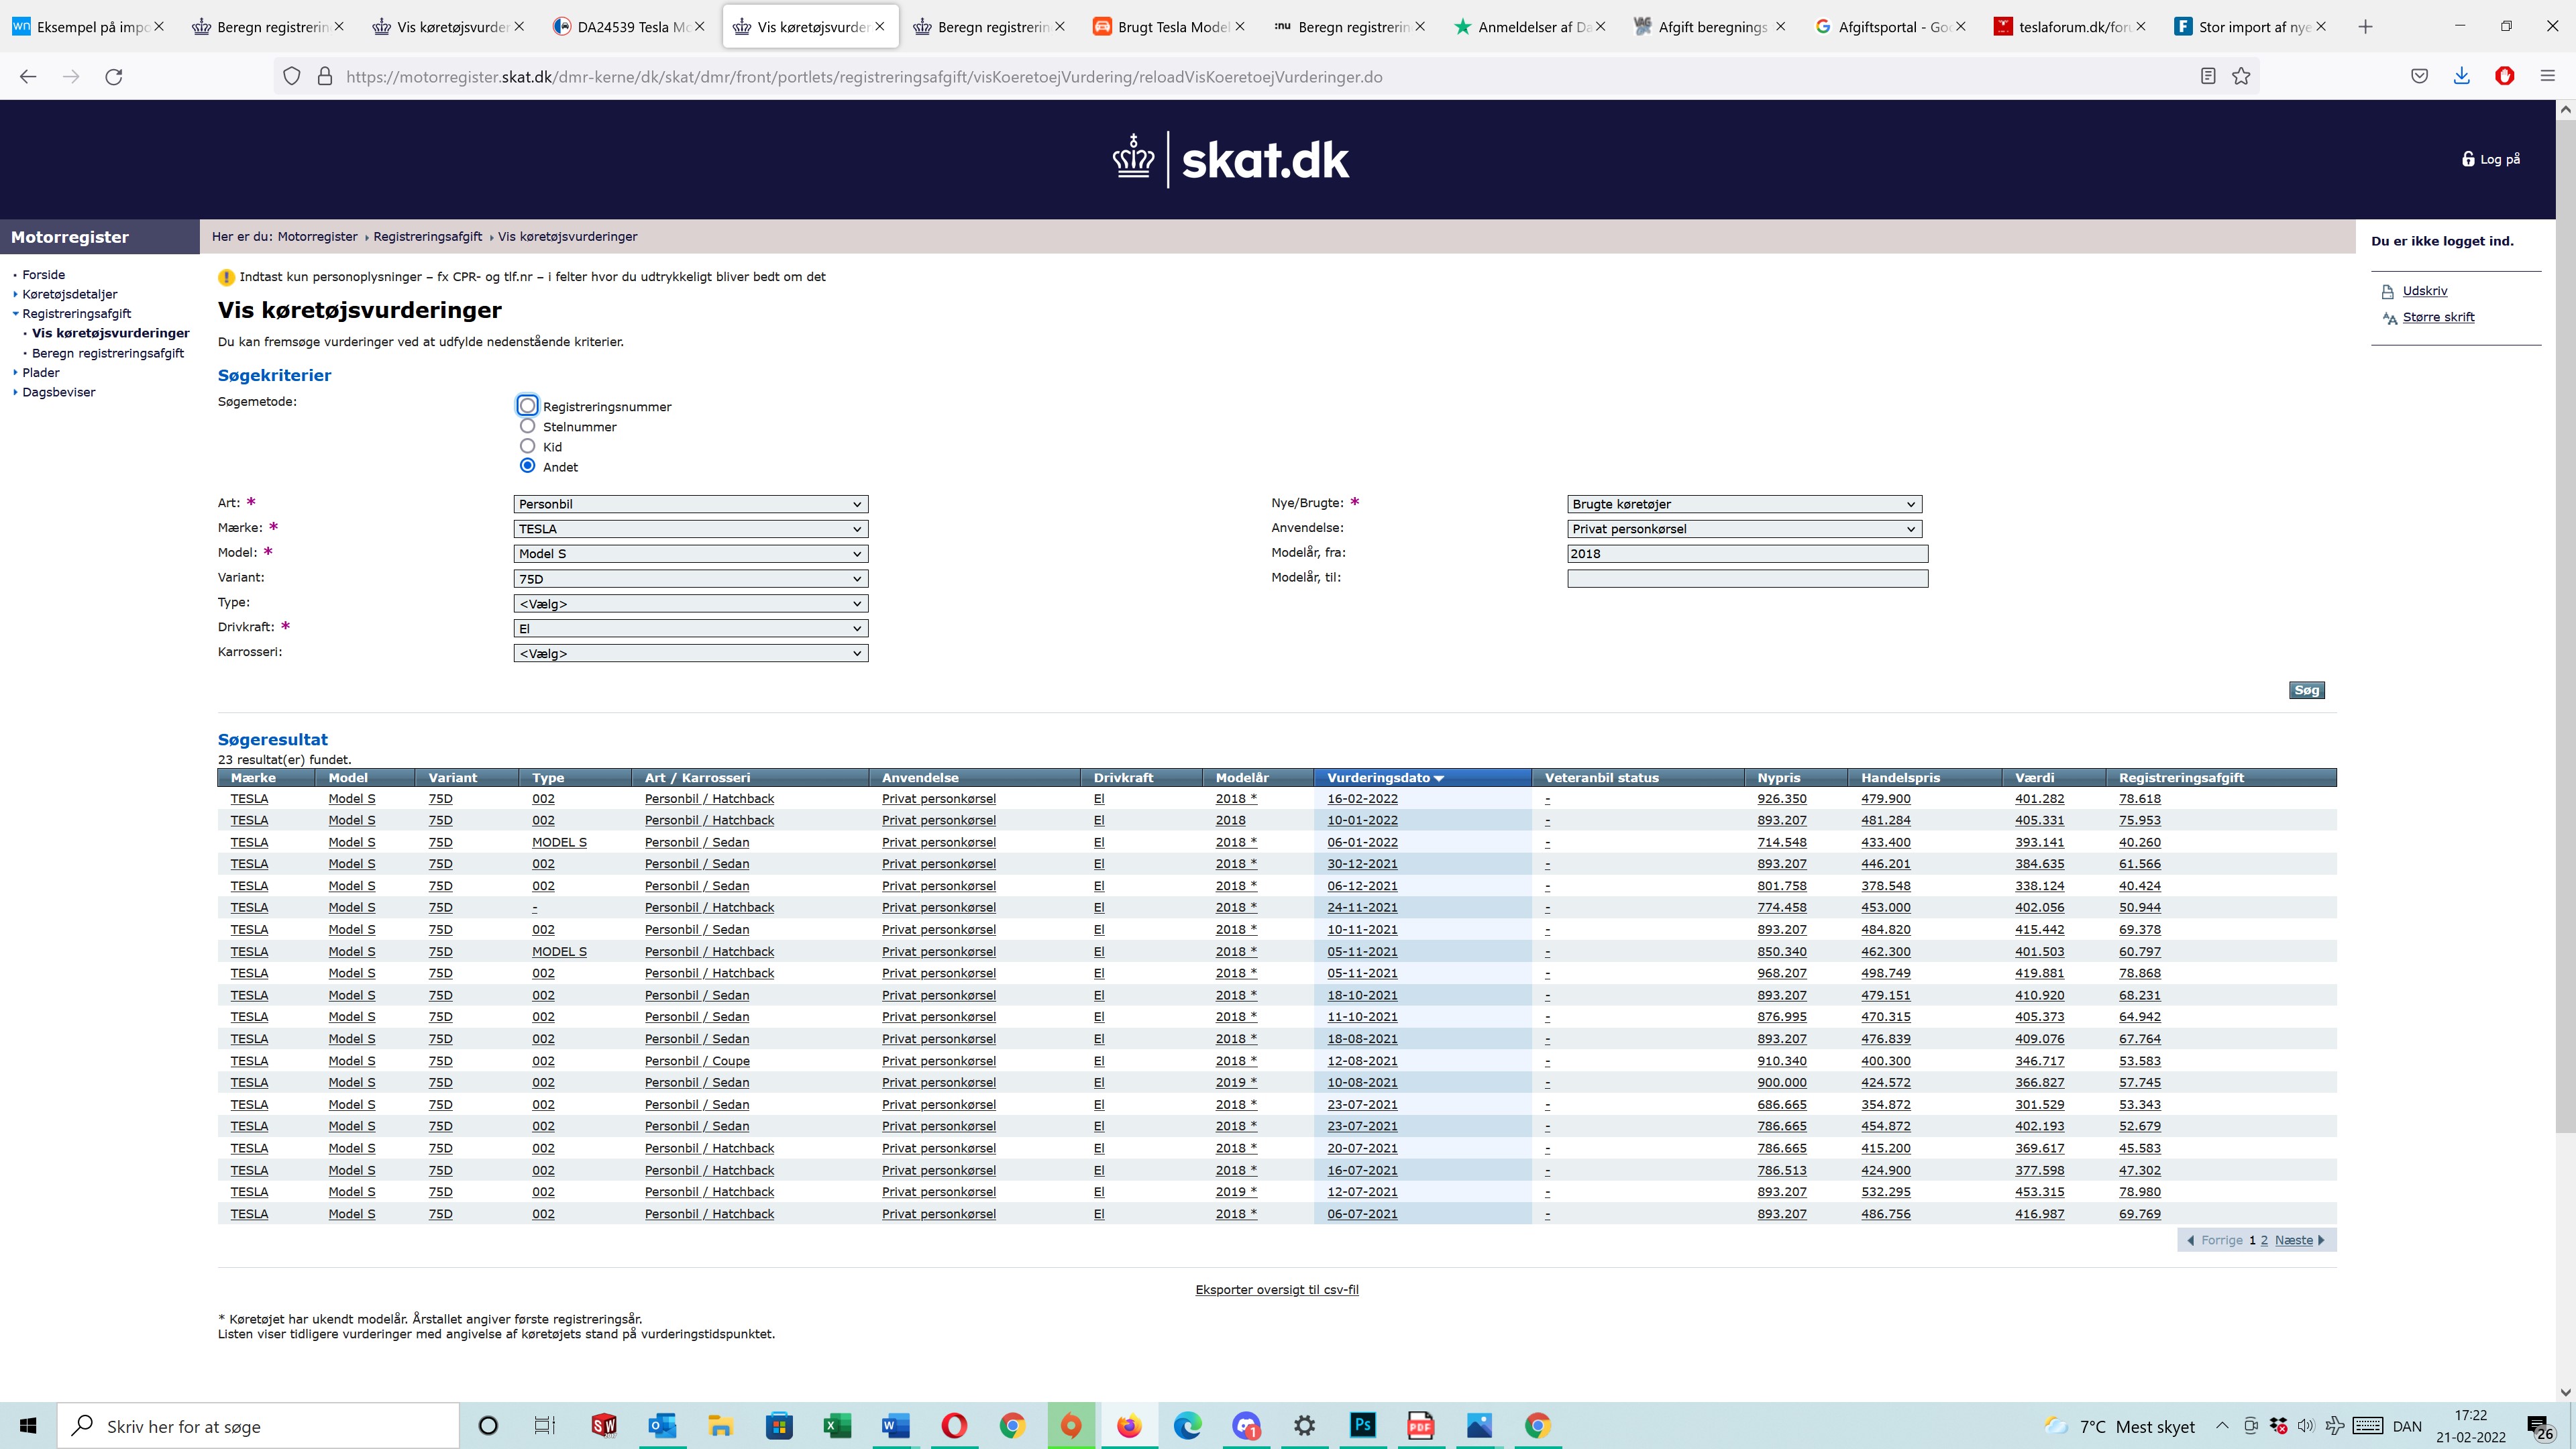
Task: Open Word from the taskbar
Action: tap(895, 1425)
